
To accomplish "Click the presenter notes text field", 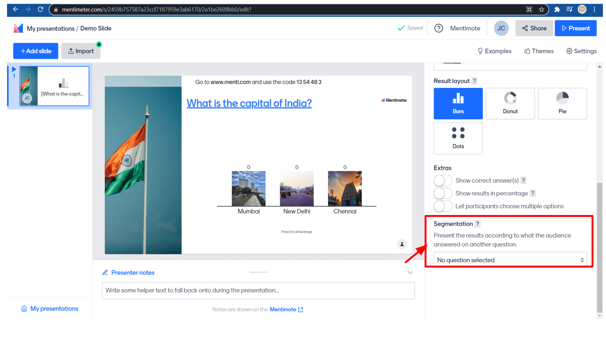I will click(x=258, y=290).
